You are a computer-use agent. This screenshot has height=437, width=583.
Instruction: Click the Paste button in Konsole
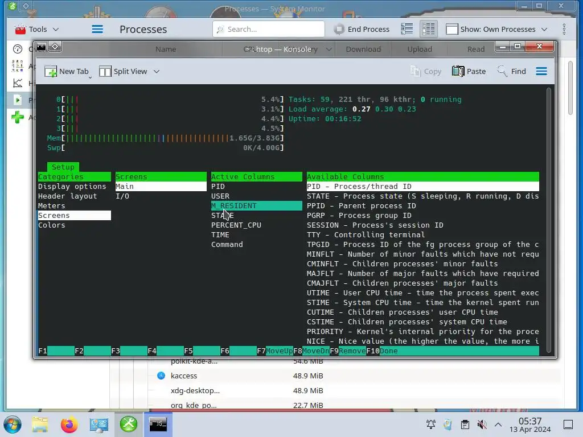[469, 71]
